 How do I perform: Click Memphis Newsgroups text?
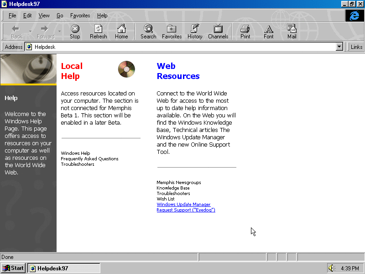pos(179,182)
